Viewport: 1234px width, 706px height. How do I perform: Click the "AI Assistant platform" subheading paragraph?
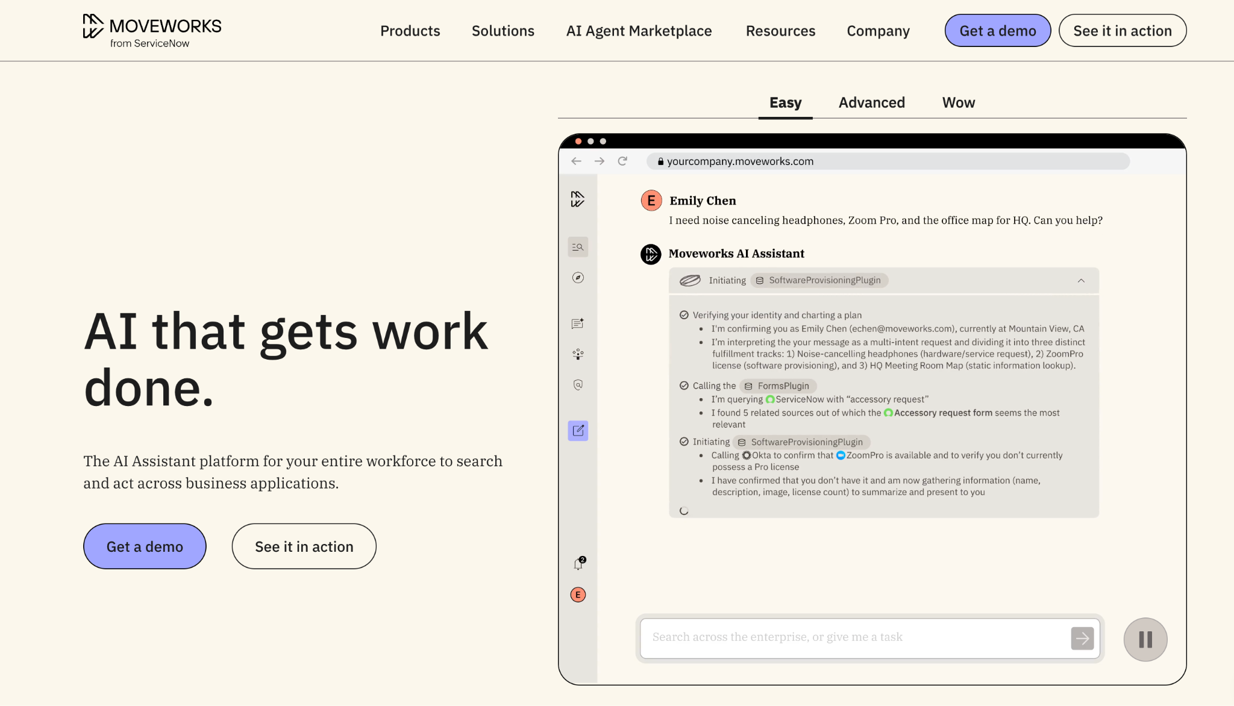pos(293,472)
